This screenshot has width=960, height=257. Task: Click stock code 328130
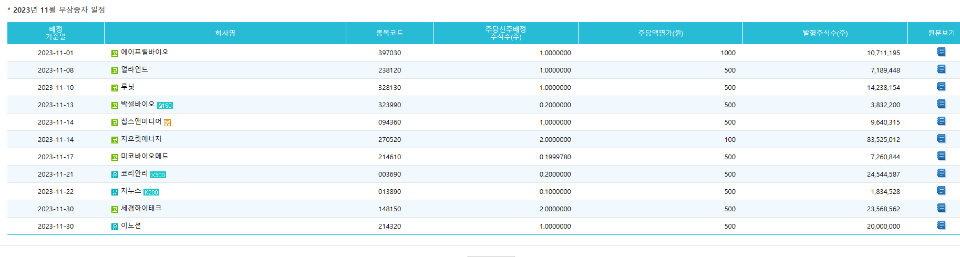pyautogui.click(x=389, y=88)
